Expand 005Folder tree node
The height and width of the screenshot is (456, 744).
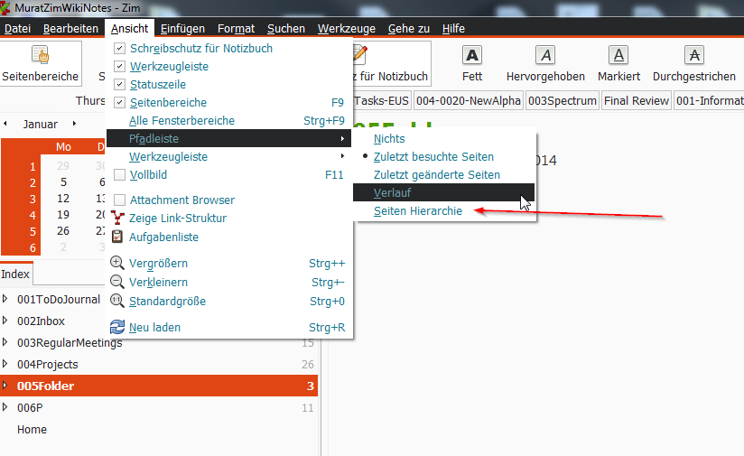(5, 386)
